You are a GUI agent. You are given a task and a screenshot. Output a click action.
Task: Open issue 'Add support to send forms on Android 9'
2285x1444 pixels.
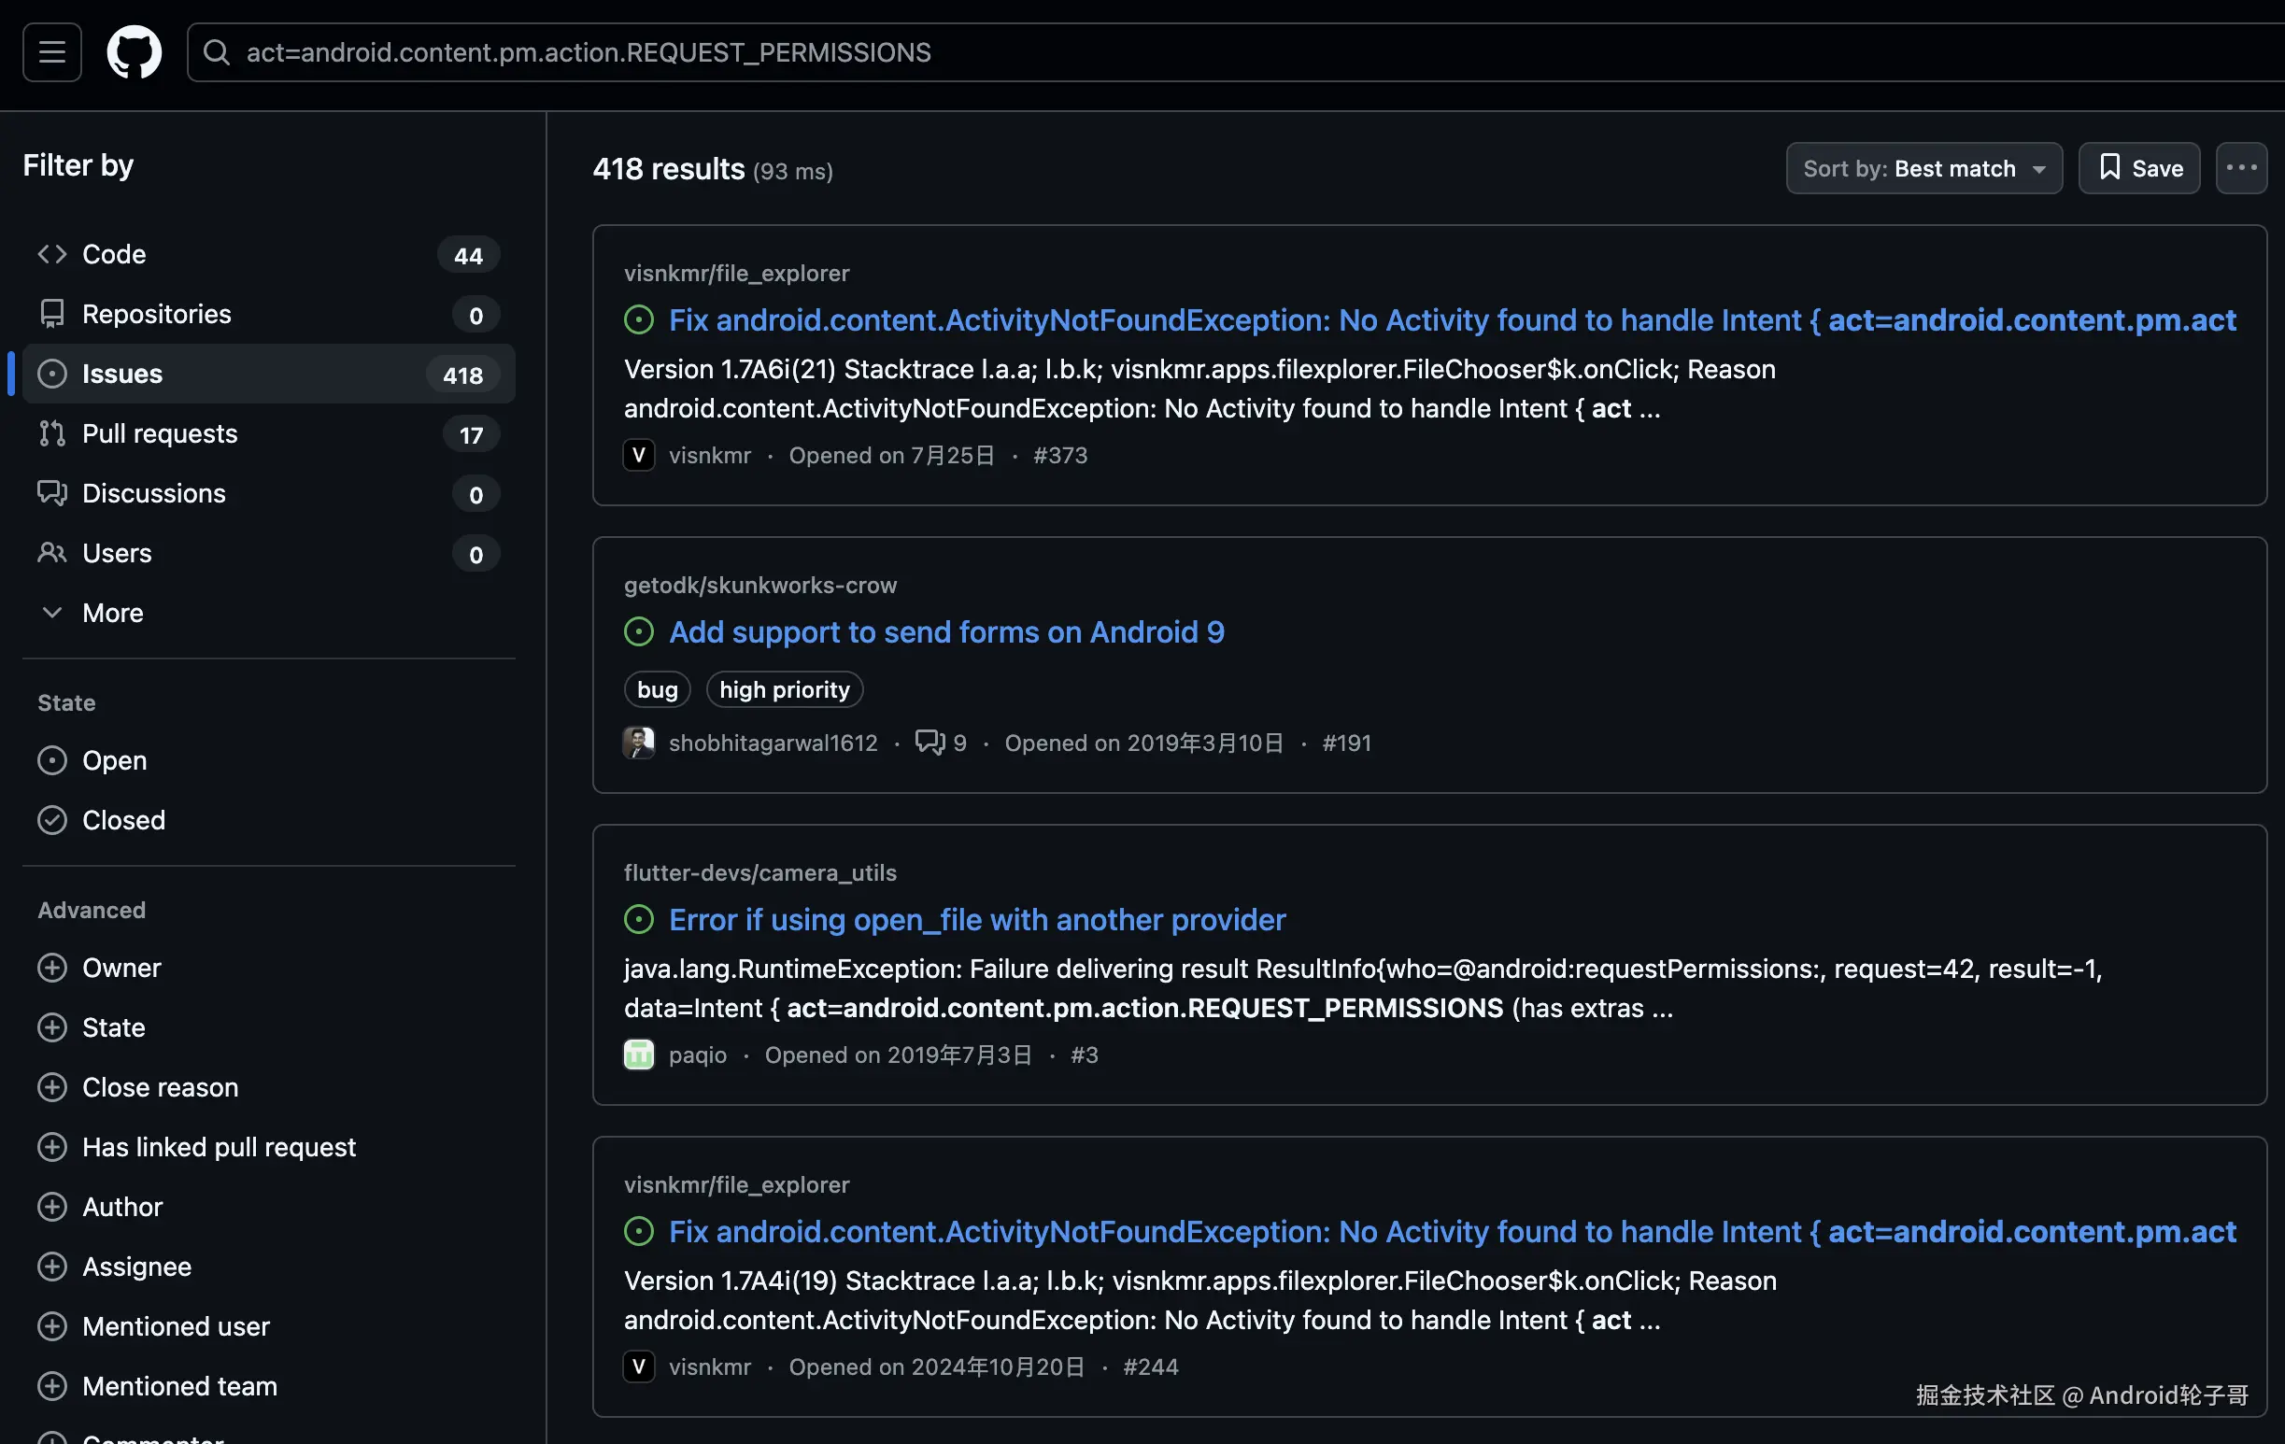[x=946, y=632]
